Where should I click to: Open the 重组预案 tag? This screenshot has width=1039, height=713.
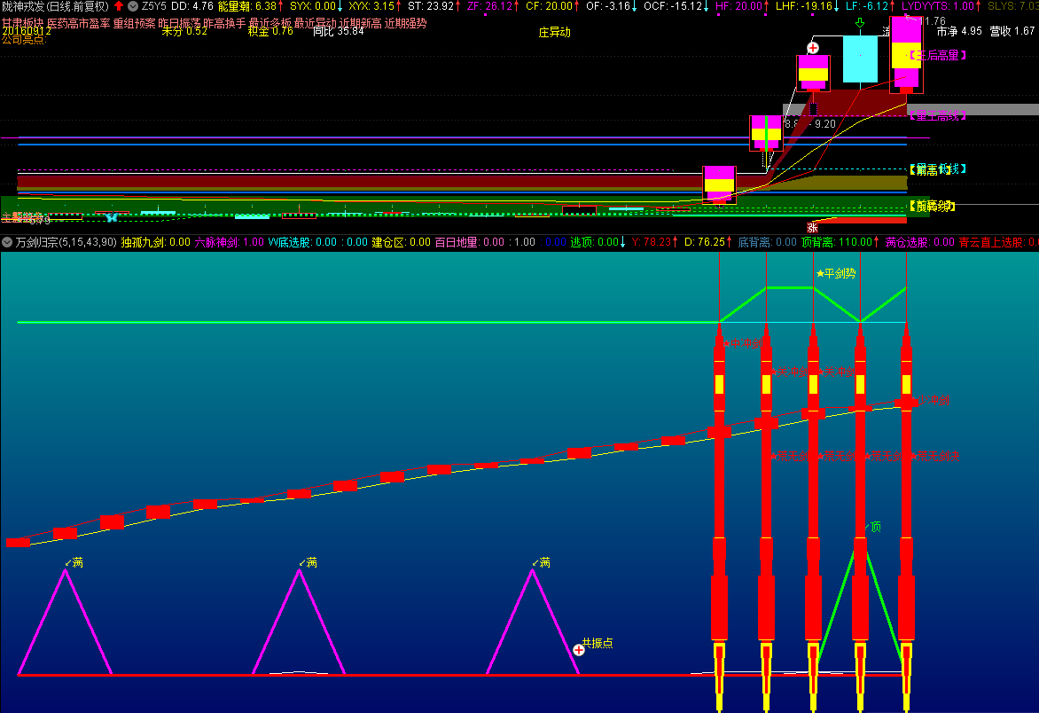click(x=134, y=23)
